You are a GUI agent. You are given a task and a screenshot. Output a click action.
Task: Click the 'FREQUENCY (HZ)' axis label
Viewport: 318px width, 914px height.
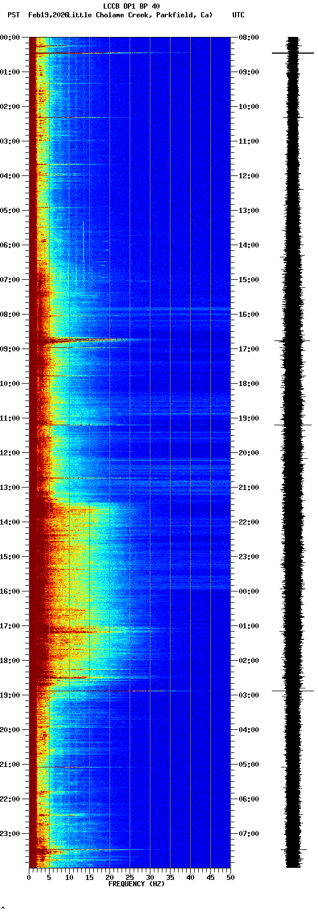tap(137, 884)
